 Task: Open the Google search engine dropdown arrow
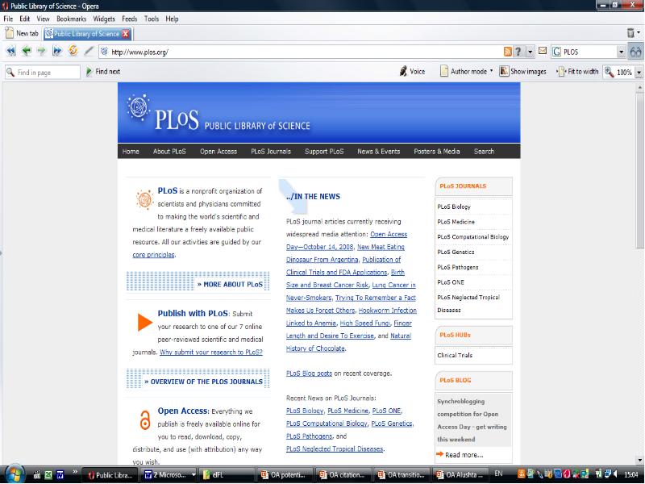point(622,52)
